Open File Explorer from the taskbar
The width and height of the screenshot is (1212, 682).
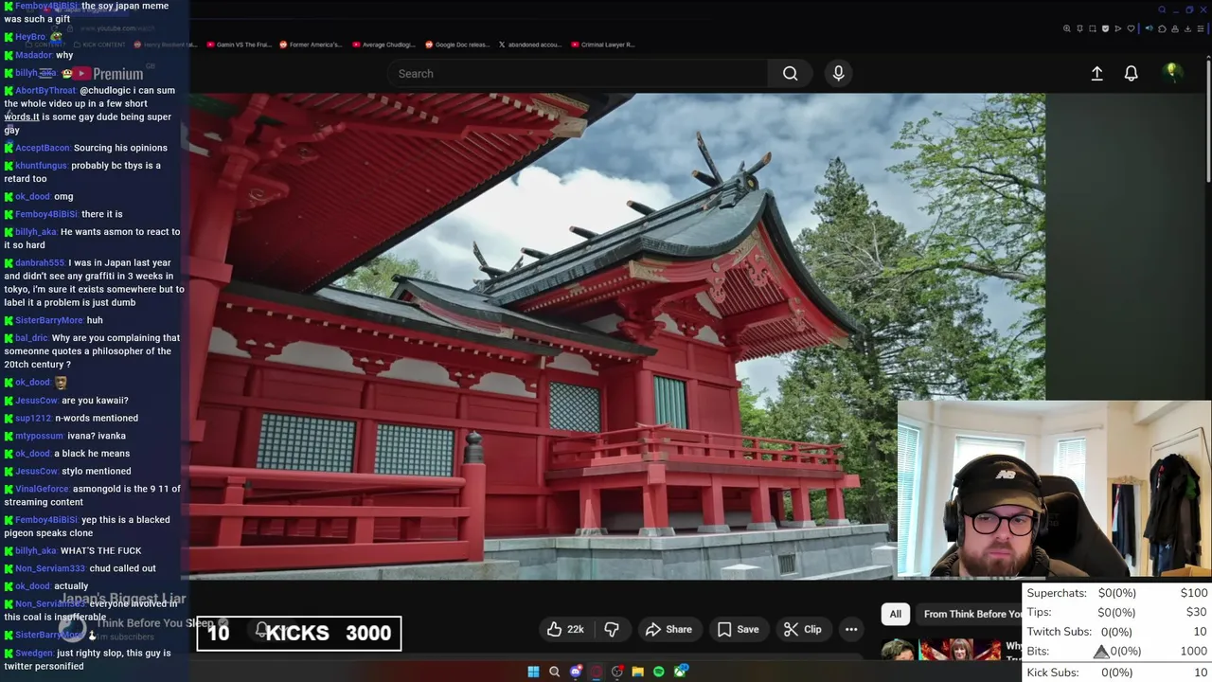pos(638,672)
